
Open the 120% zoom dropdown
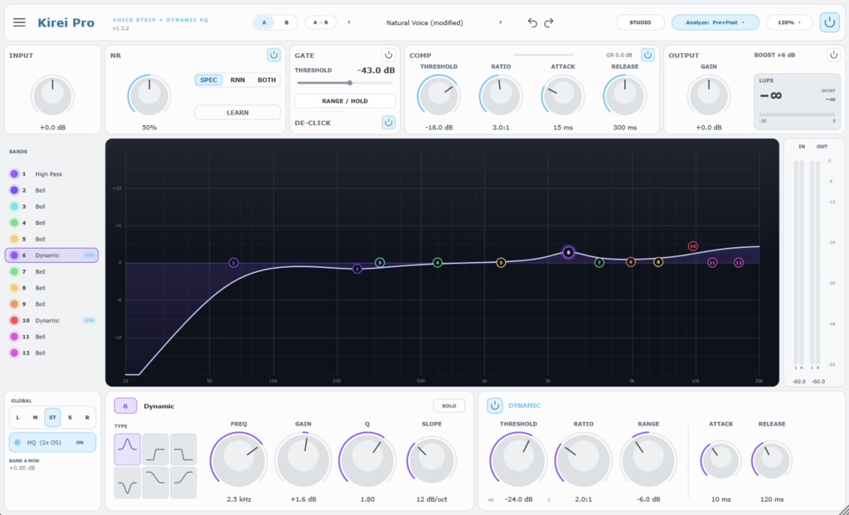click(789, 22)
